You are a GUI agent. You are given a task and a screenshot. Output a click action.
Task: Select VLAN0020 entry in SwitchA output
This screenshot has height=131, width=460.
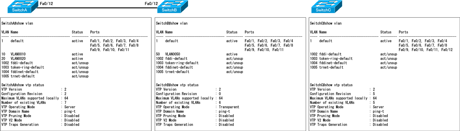coord(18,59)
